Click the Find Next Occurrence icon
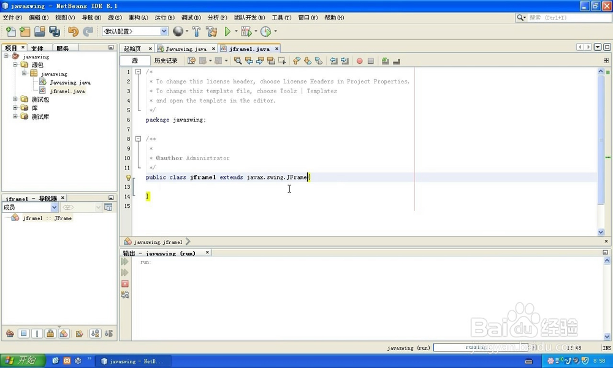Screen dimensions: 613x368 [x=259, y=61]
